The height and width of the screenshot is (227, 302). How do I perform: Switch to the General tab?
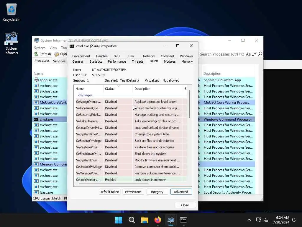click(78, 61)
